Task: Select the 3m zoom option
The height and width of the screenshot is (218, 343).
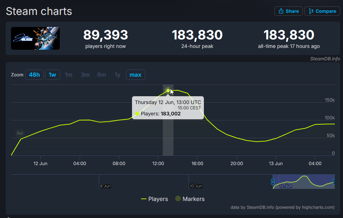Action: [85, 75]
